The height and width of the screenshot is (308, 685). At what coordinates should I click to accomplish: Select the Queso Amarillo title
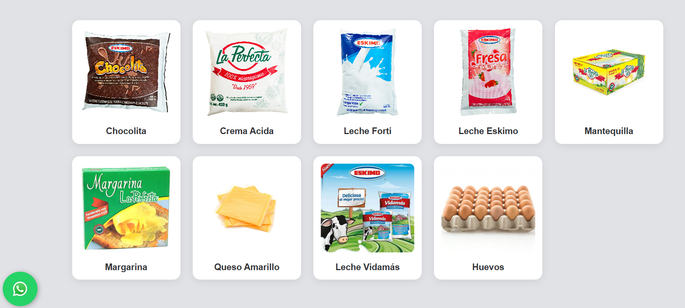click(x=247, y=267)
